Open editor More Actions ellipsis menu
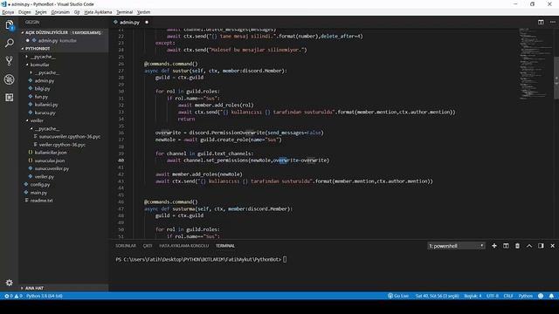The height and width of the screenshot is (314, 559). [x=553, y=22]
